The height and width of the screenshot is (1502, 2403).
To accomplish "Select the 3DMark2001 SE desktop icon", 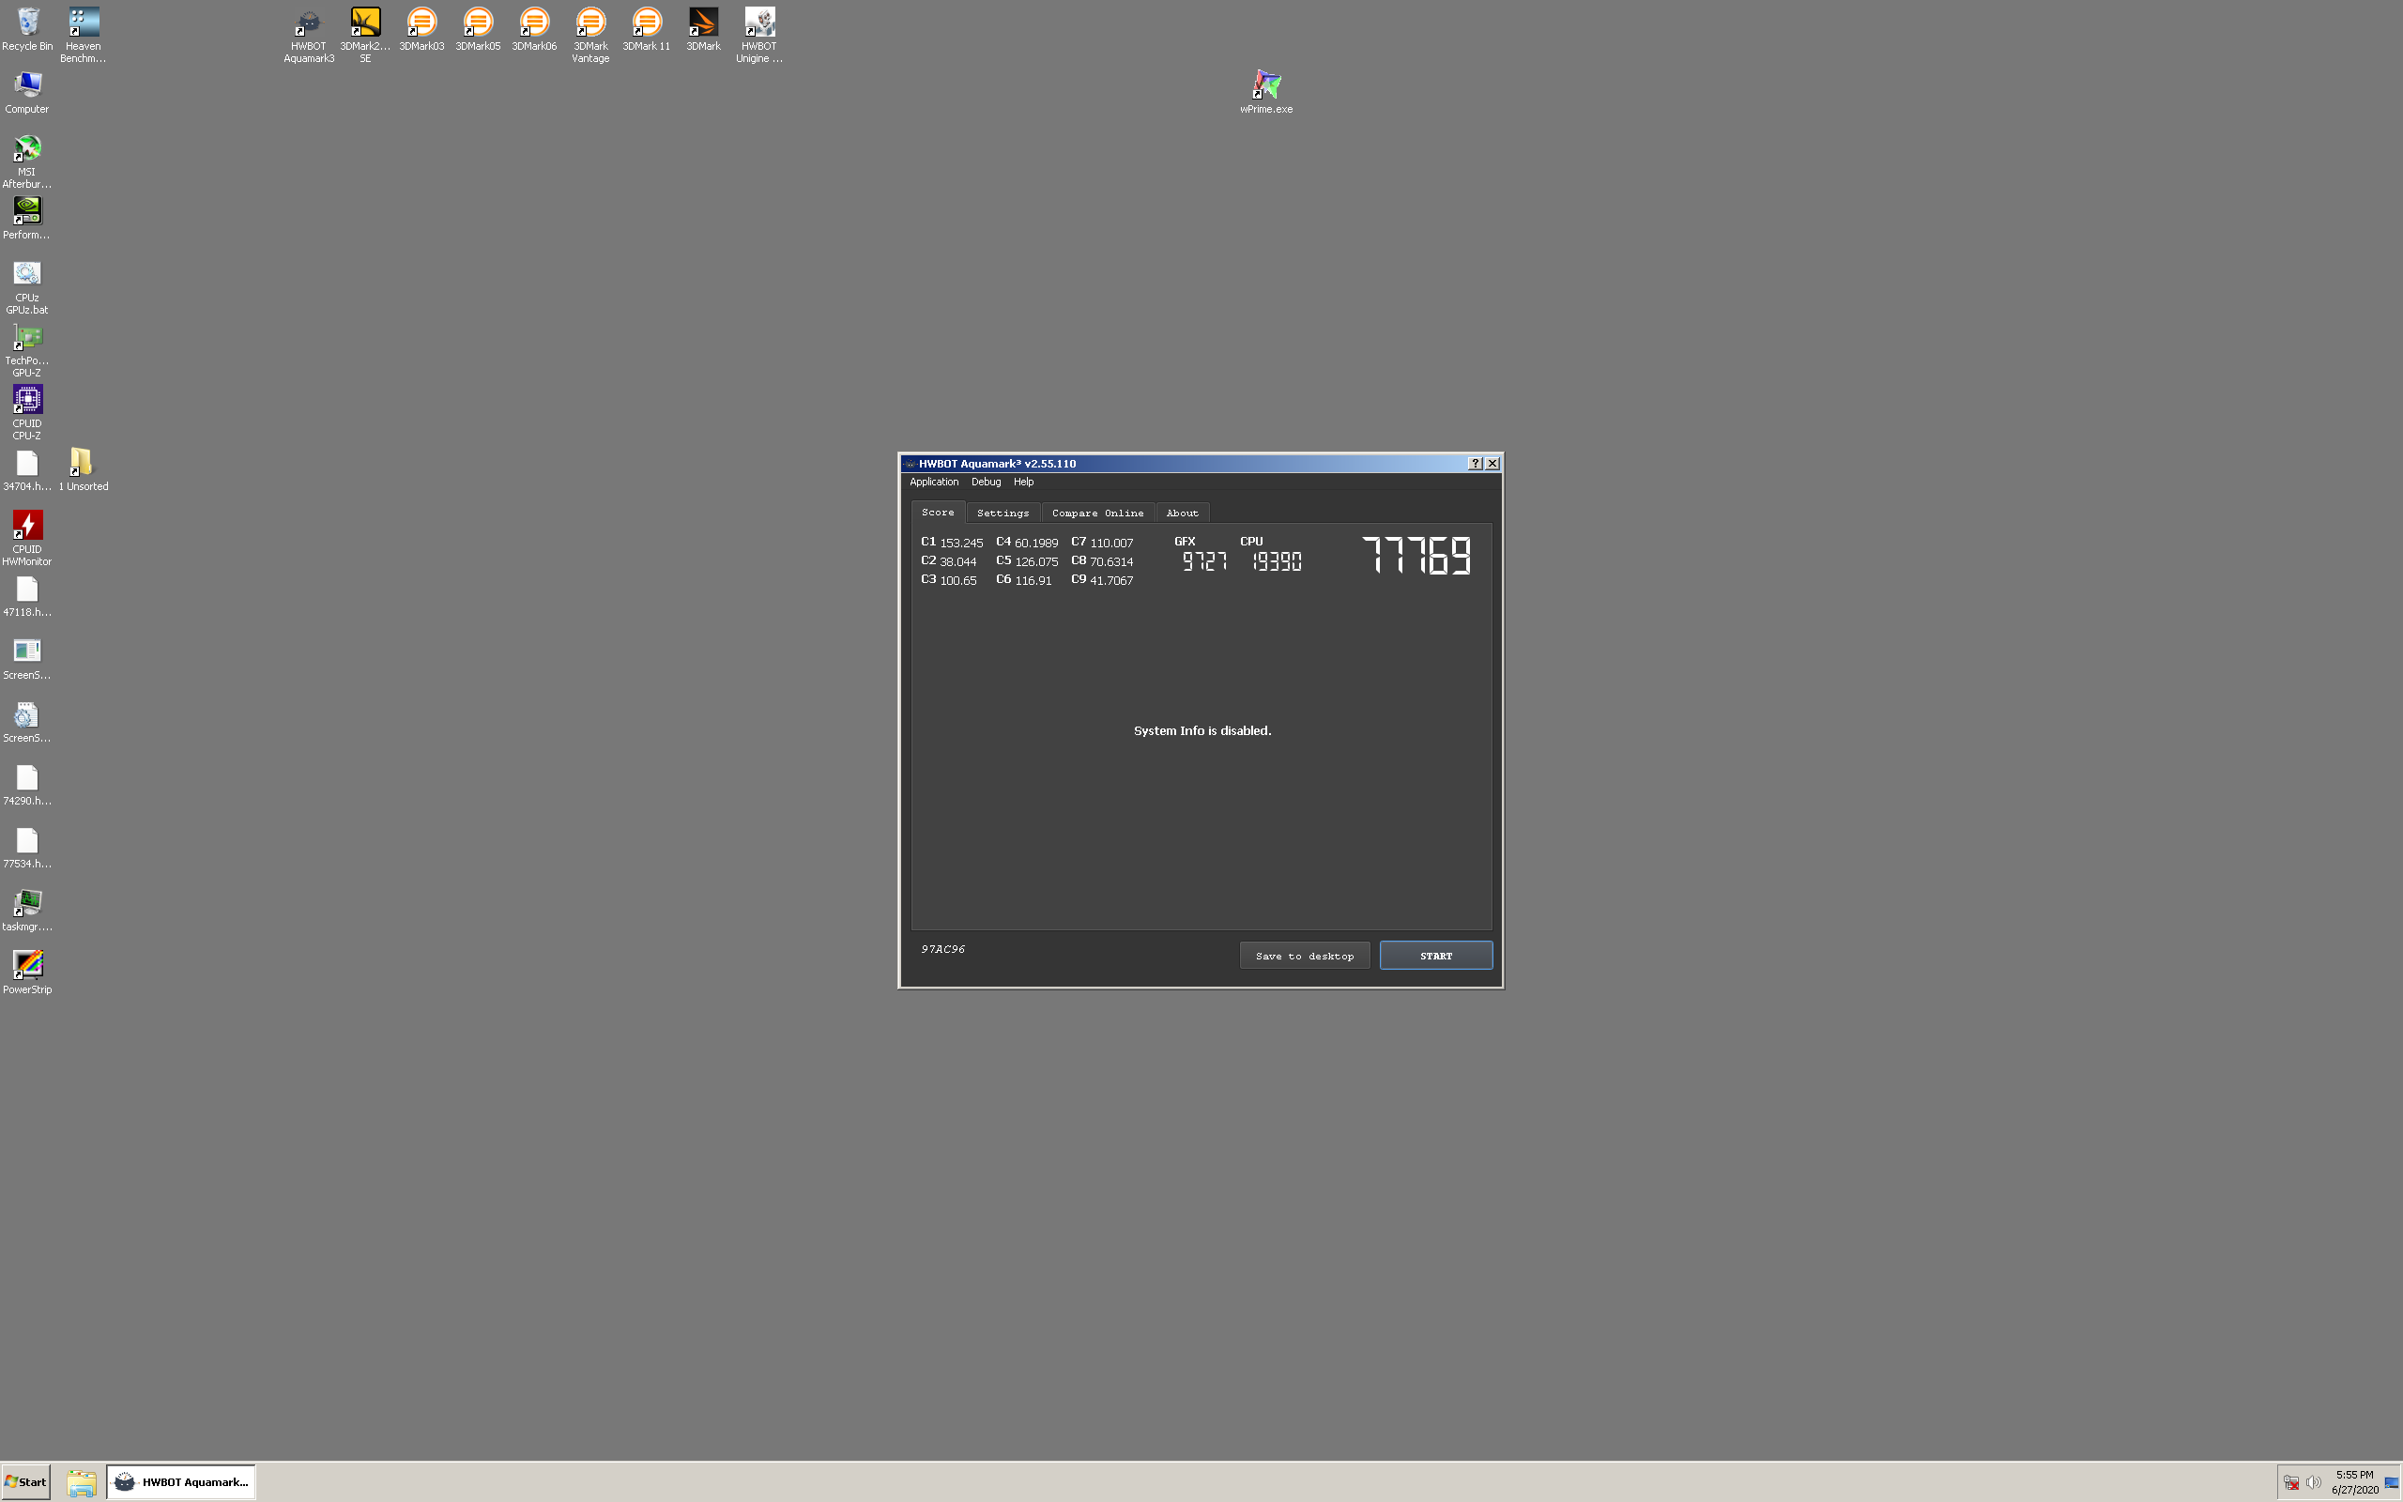I will (365, 36).
